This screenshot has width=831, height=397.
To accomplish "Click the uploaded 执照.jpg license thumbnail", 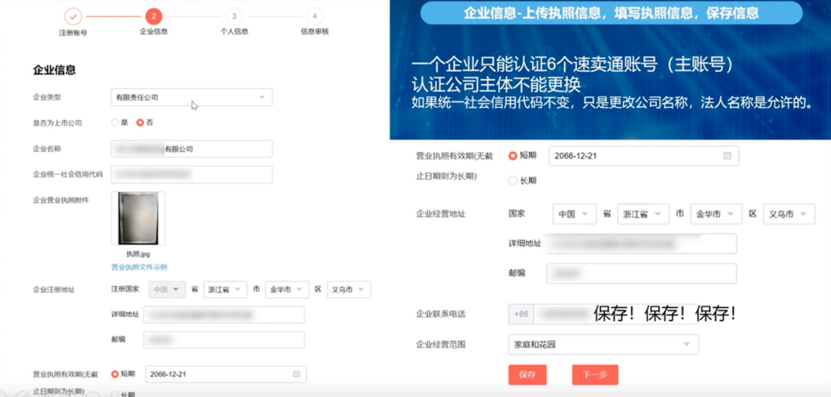I will (138, 218).
